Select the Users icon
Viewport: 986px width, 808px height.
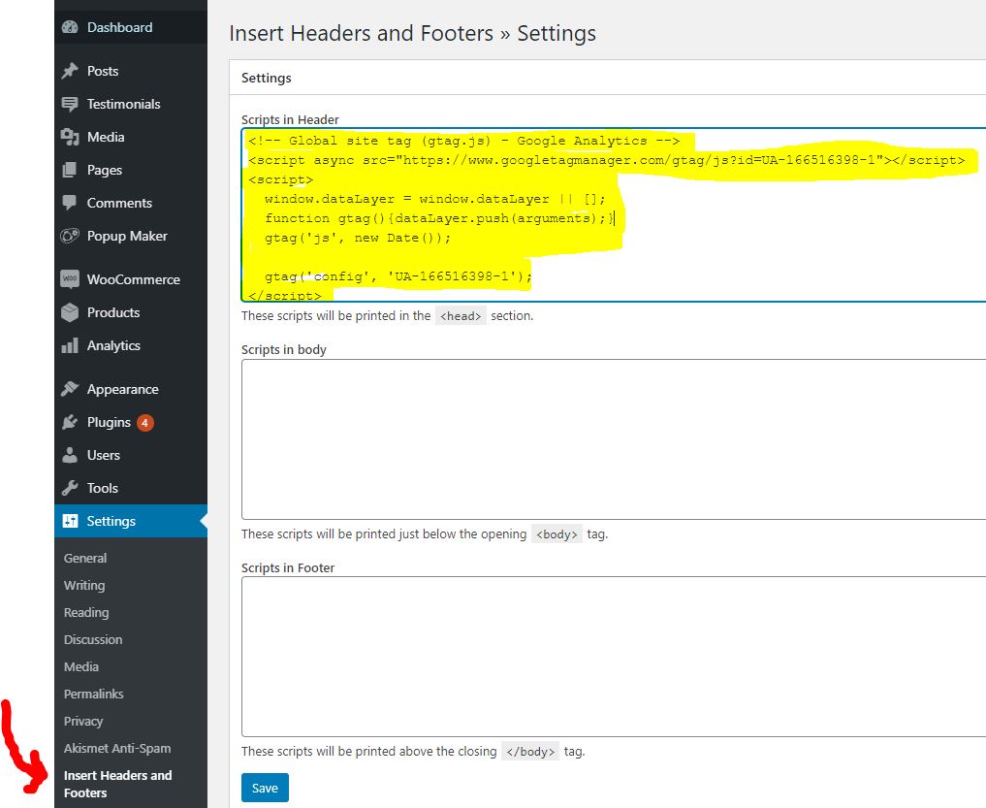72,455
